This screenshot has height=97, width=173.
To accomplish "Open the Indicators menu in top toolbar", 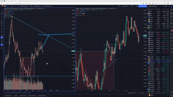I will click(24, 6).
